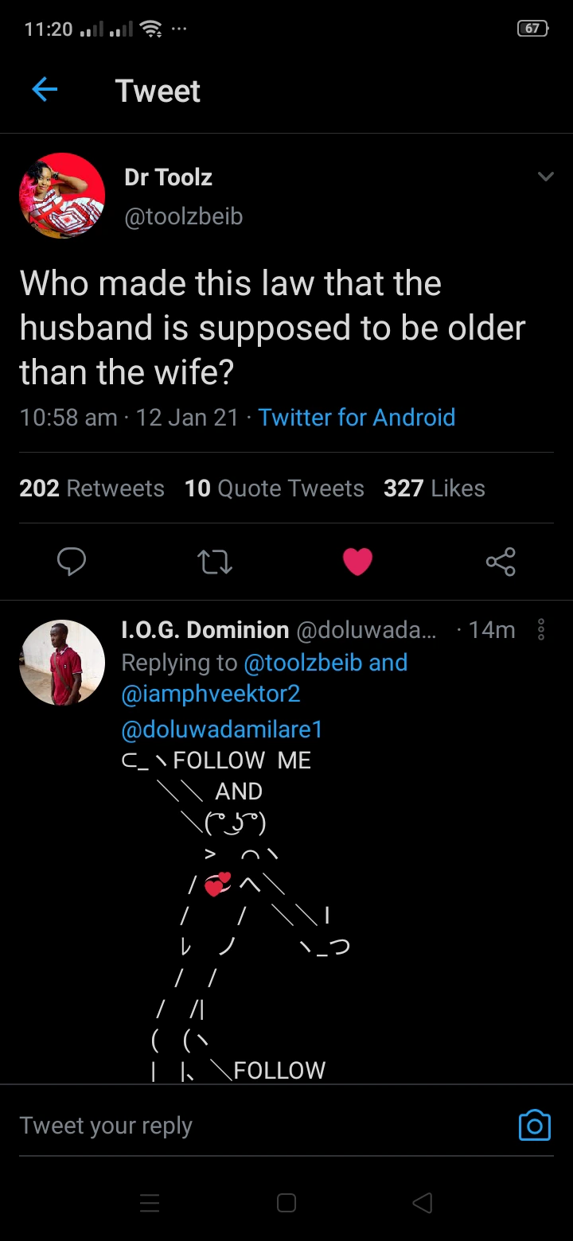Tap the Android home square button
Viewport: 573px width, 1241px height.
[x=286, y=1203]
